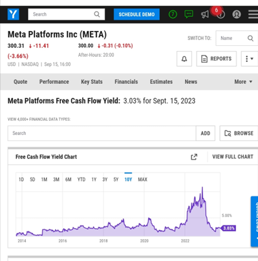The height and width of the screenshot is (261, 258).
Task: Open the Switch To name selector
Action: tap(237, 38)
